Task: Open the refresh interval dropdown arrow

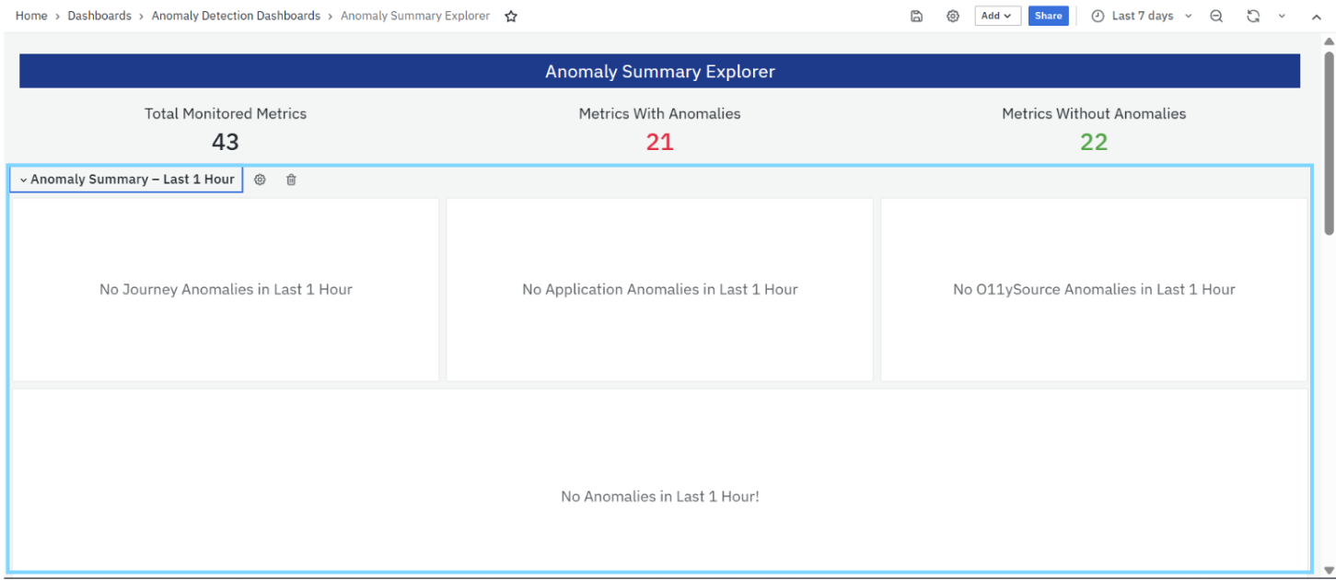Action: coord(1282,16)
